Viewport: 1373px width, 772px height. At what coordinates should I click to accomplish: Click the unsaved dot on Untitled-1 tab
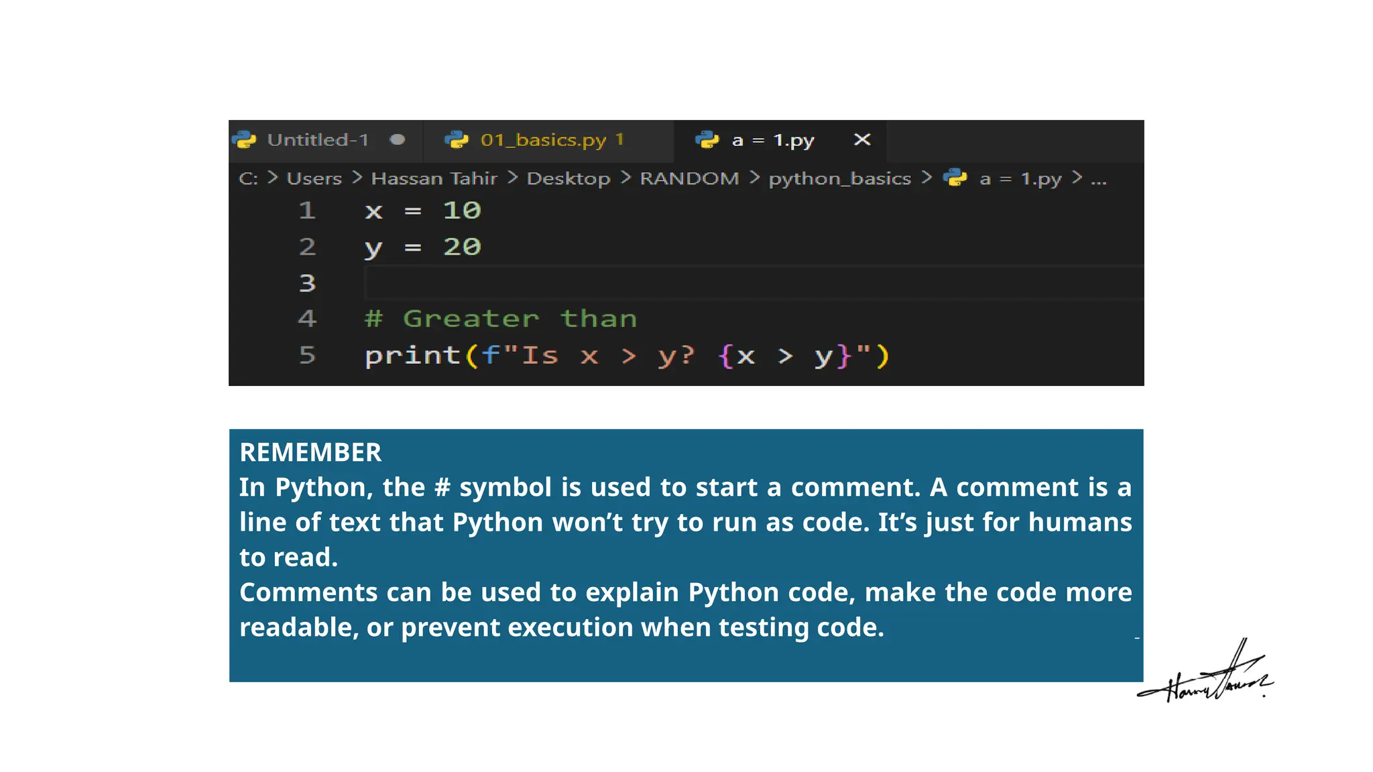(x=398, y=139)
